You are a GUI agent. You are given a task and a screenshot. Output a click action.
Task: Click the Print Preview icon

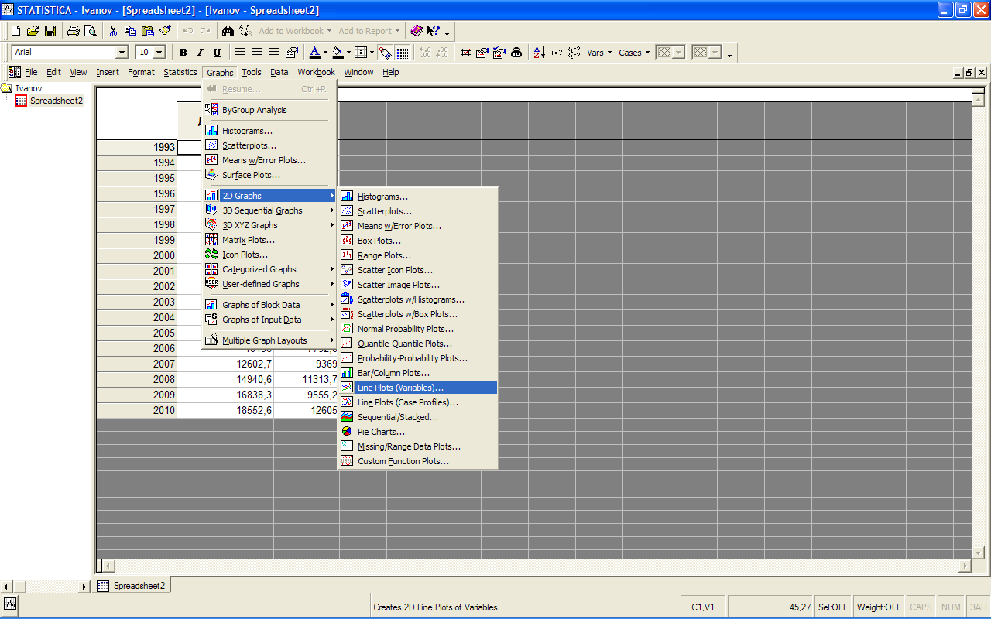click(90, 31)
